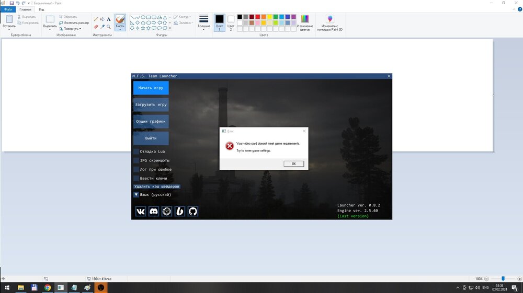Open the Windows Start menu

click(x=7, y=288)
